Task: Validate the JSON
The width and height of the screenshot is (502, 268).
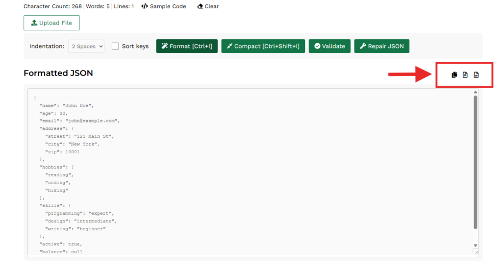Action: (329, 46)
